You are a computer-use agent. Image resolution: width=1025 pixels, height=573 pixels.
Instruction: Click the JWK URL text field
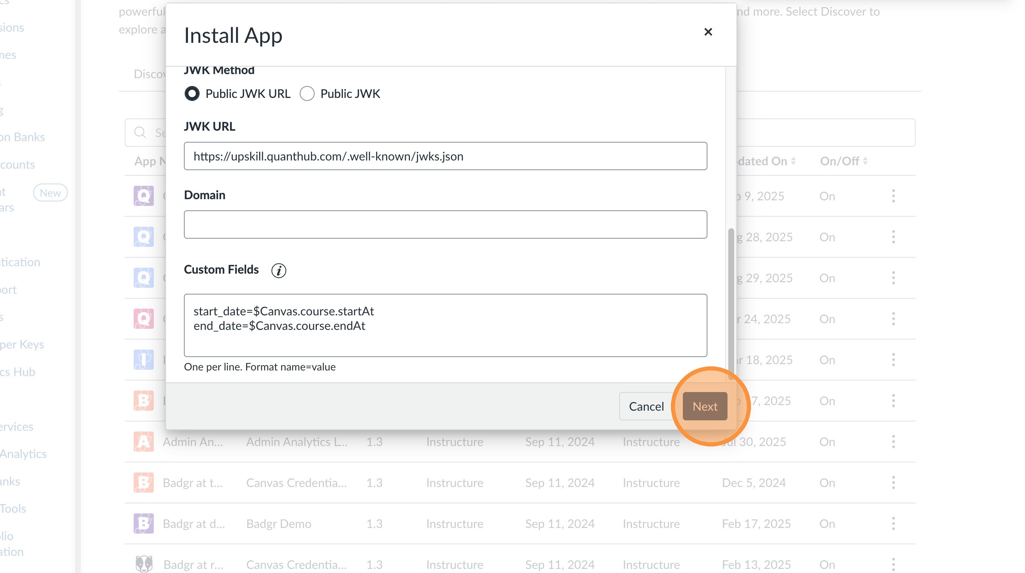click(x=445, y=156)
